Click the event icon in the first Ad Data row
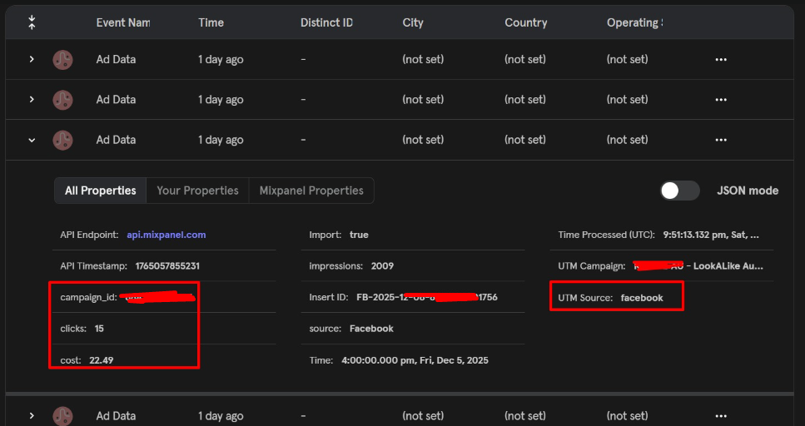The image size is (805, 426). (62, 60)
